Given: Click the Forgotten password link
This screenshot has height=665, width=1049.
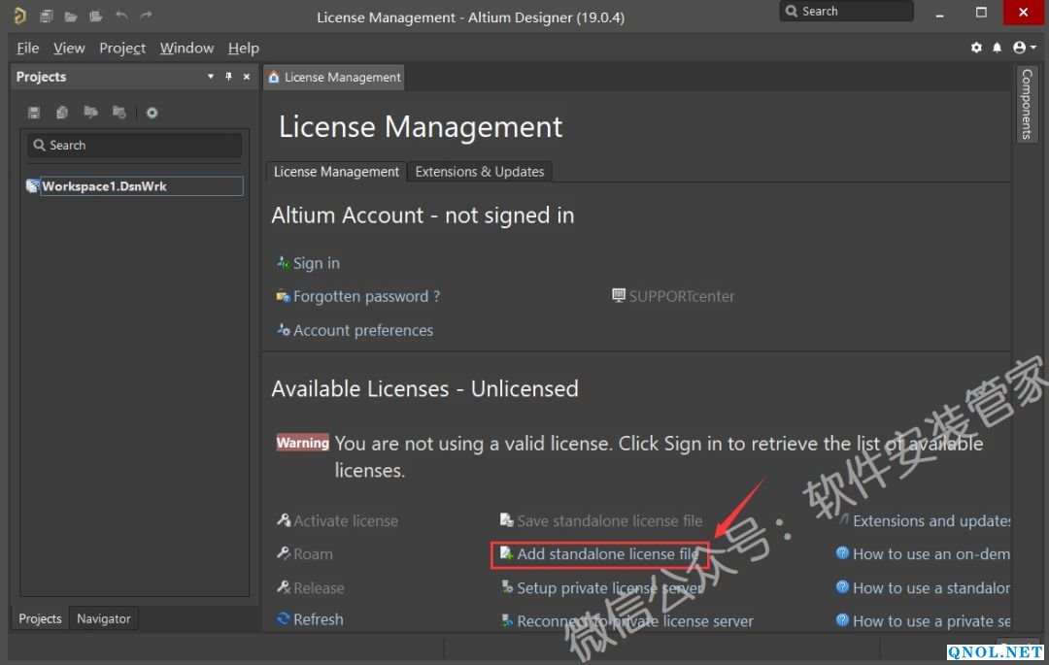Looking at the screenshot, I should (366, 297).
